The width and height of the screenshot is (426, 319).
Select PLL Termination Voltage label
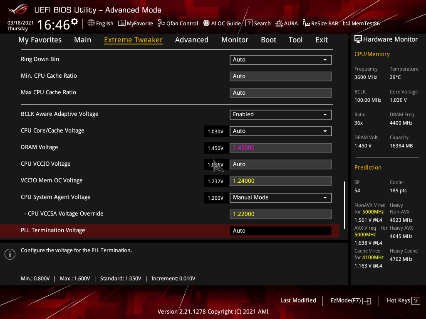coord(53,230)
